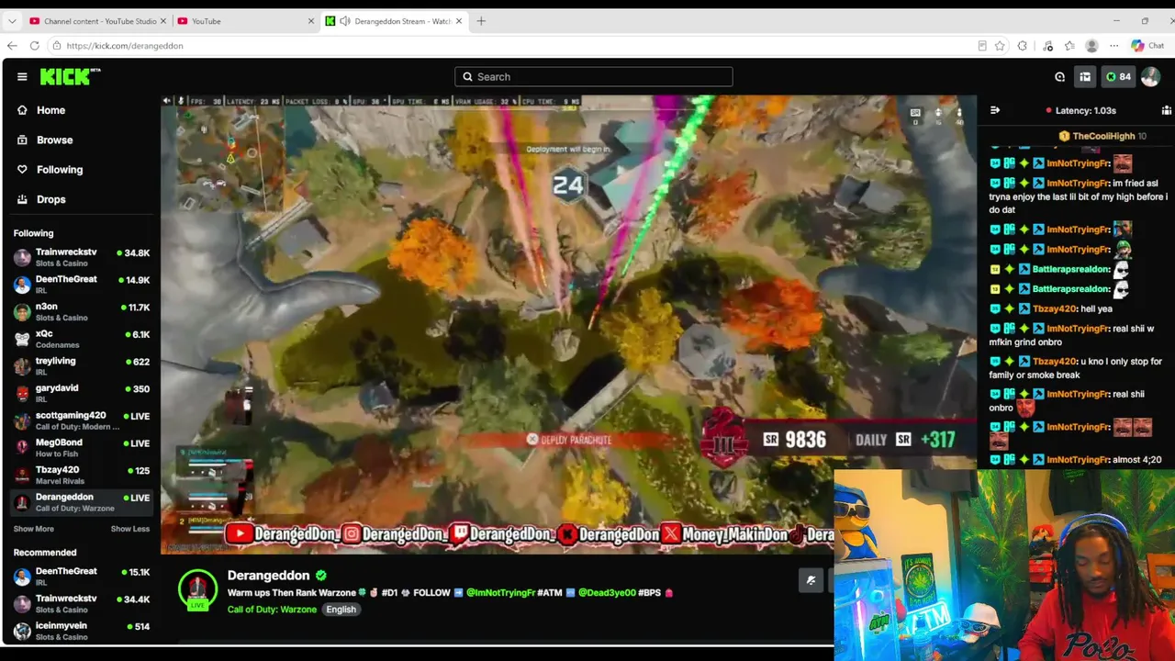Expand Following list with Show More
This screenshot has width=1175, height=661.
(34, 529)
